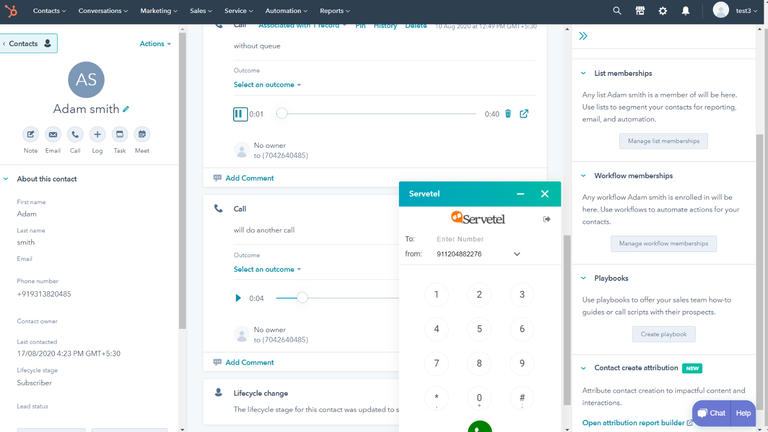This screenshot has height=432, width=768.
Task: Collapse About this contact section
Action: coord(6,179)
